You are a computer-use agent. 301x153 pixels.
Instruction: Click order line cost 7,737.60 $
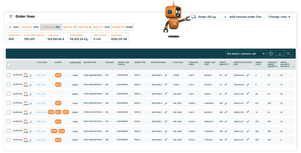tap(209, 140)
